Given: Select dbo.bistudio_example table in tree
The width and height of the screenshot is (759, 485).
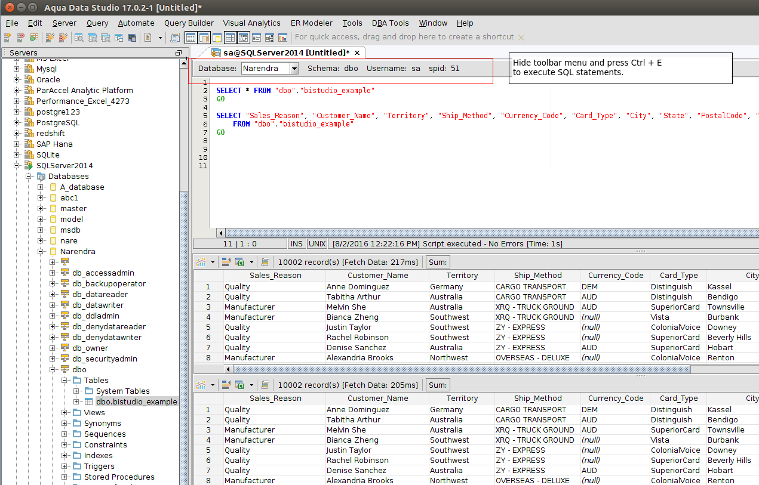Looking at the screenshot, I should 136,402.
